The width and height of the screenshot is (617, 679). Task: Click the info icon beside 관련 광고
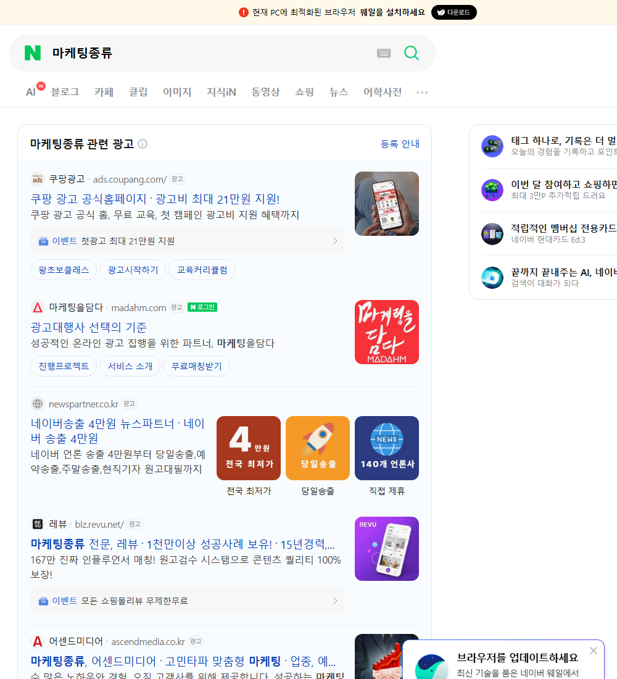(143, 144)
